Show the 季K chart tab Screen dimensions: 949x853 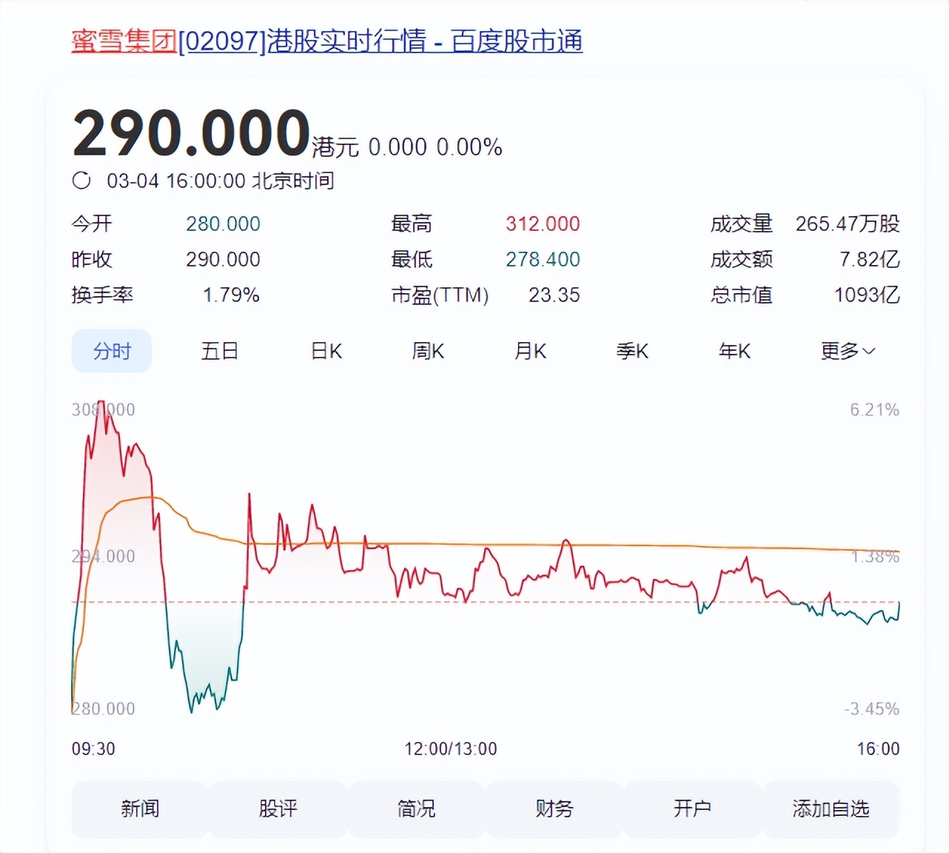click(x=632, y=351)
